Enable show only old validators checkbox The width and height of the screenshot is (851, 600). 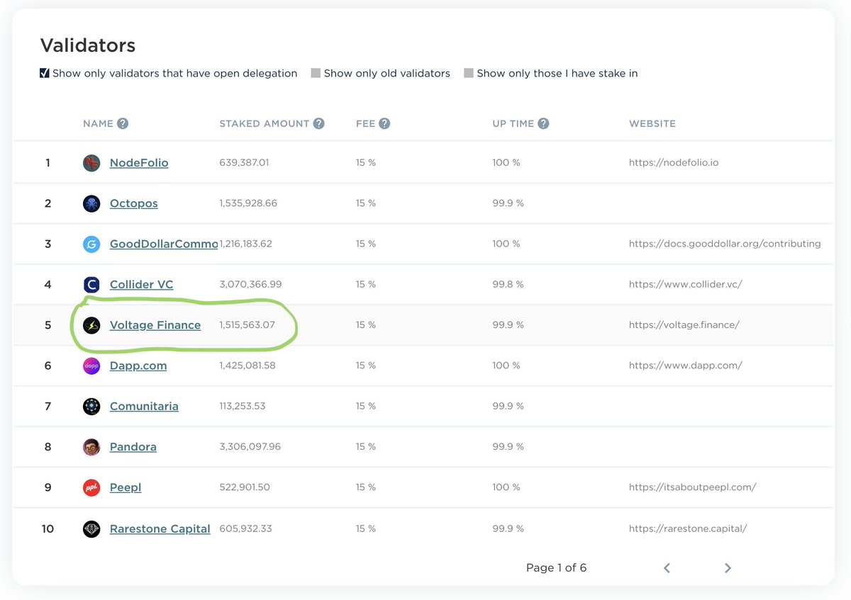tap(316, 73)
